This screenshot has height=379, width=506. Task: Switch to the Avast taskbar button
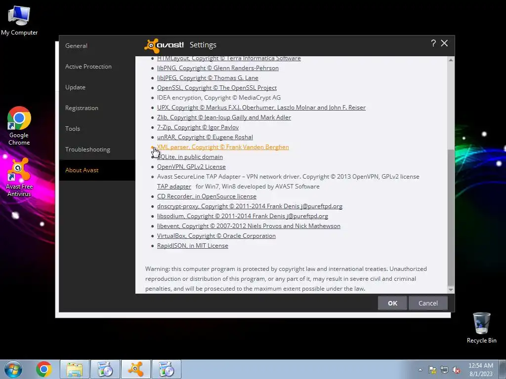coord(135,369)
